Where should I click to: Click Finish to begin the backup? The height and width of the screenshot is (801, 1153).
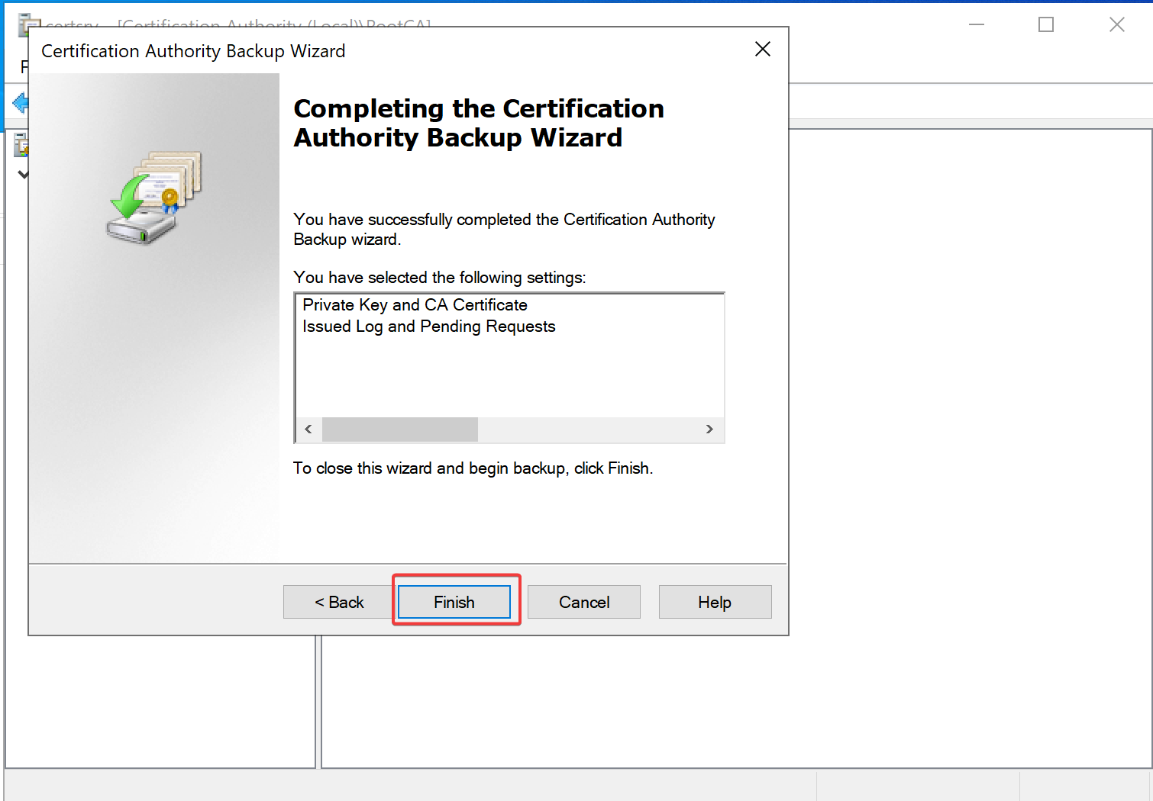click(454, 602)
